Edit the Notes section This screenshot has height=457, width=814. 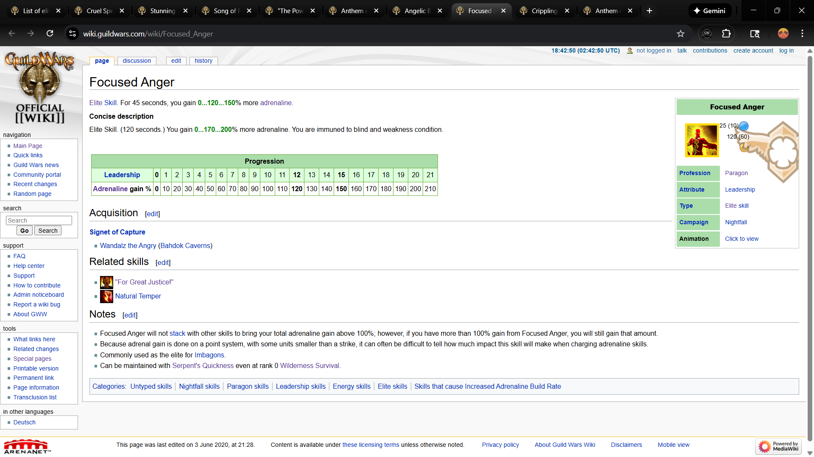[130, 315]
